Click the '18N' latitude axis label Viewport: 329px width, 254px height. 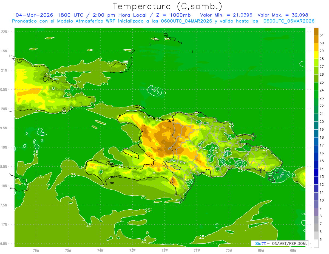click(x=5, y=186)
